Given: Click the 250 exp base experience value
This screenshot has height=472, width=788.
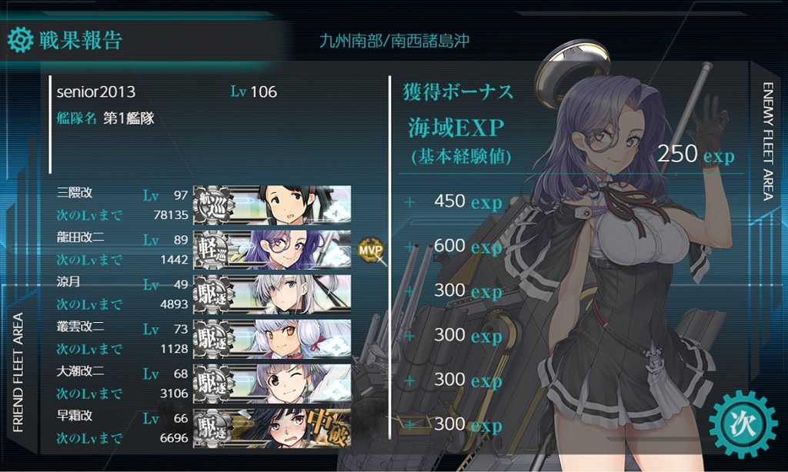Looking at the screenshot, I should click(x=696, y=155).
